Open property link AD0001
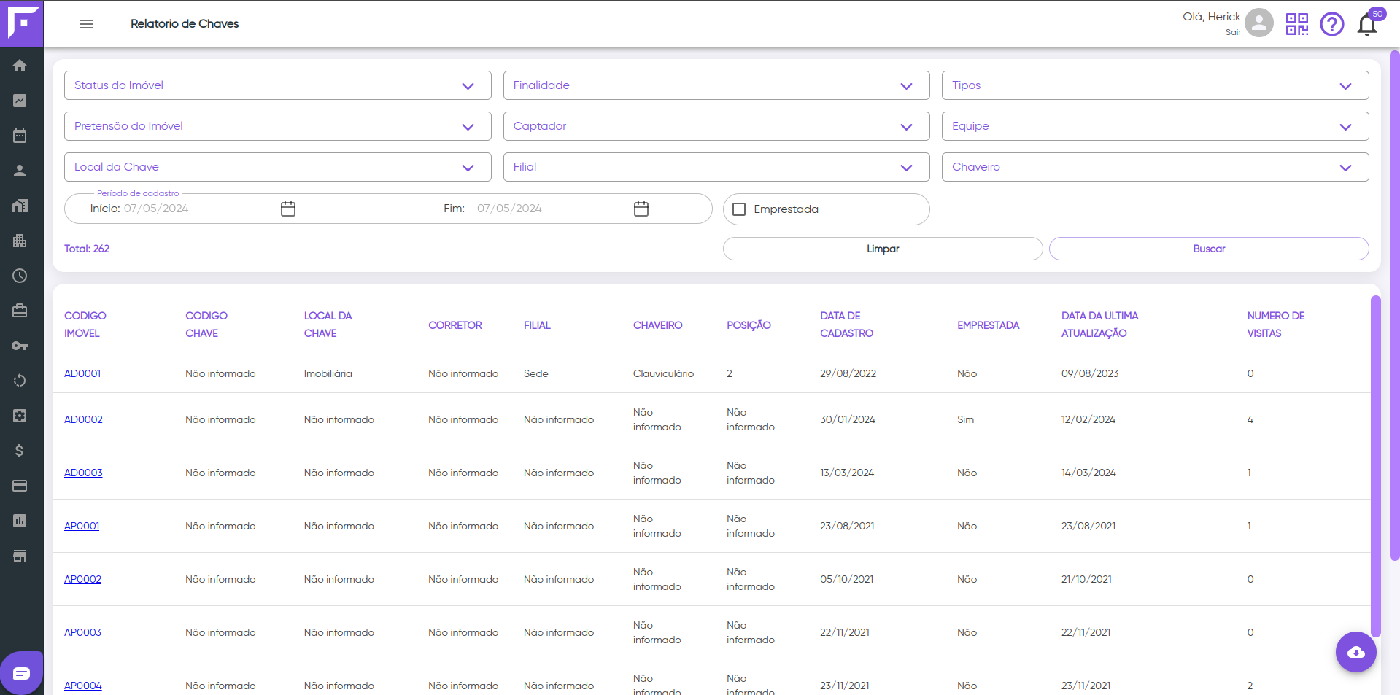This screenshot has width=1400, height=695. coord(82,373)
